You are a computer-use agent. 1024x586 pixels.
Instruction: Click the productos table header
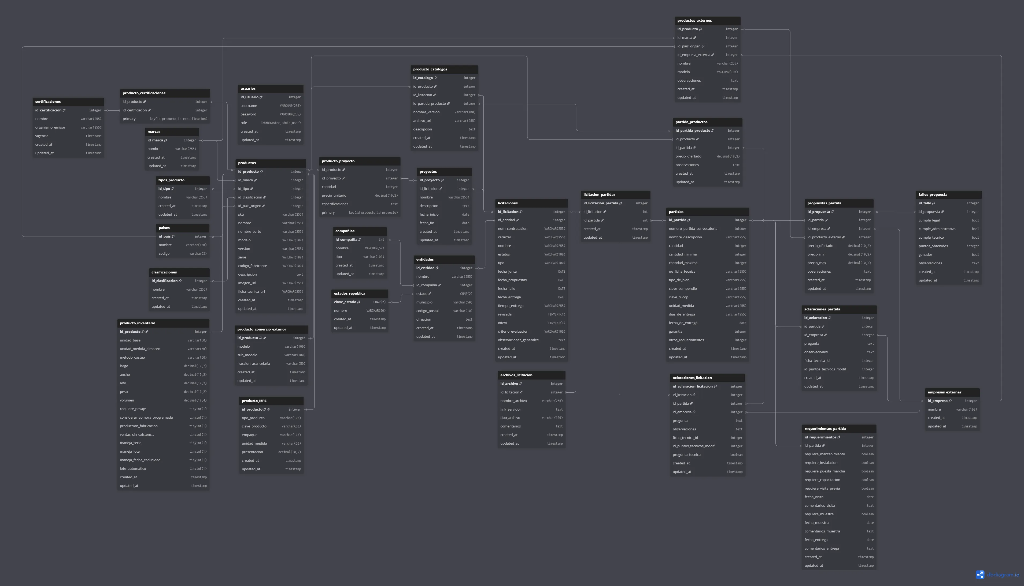click(x=271, y=163)
